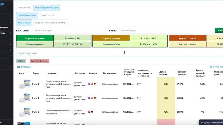Click product name Датчик газа природного и сжиженного
The width and height of the screenshot is (223, 125).
point(58,112)
